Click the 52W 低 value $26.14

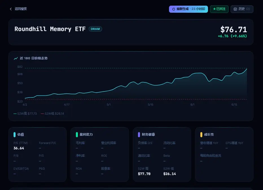coord(170,174)
